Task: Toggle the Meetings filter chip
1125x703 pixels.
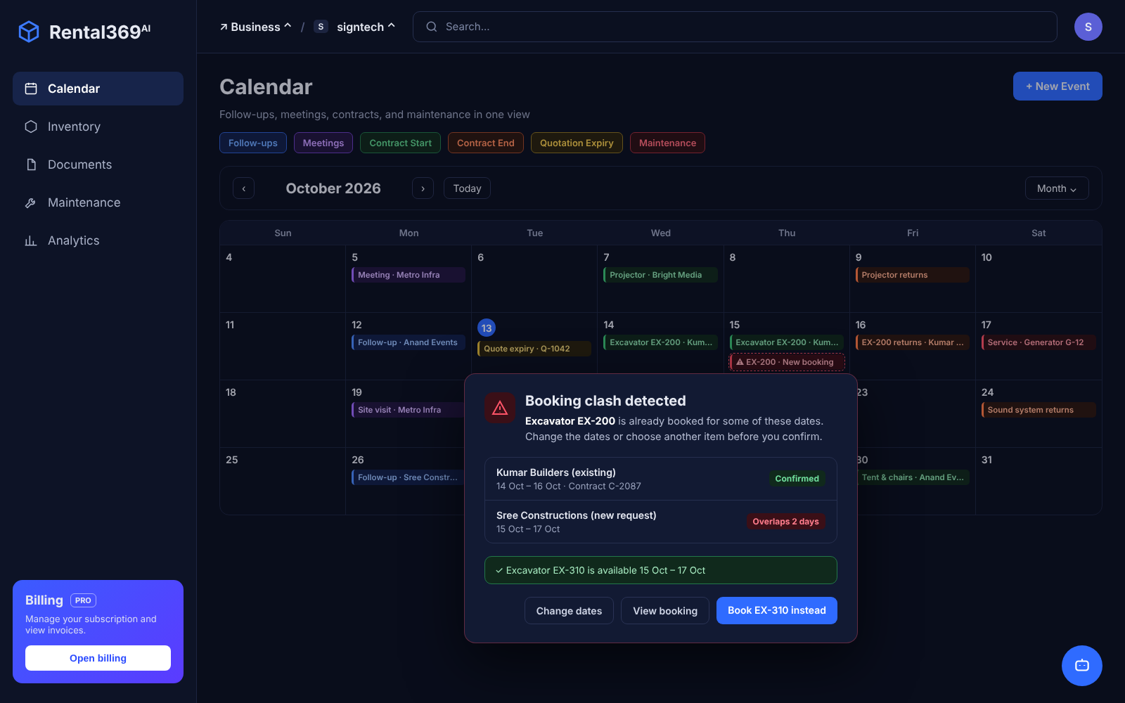Action: click(x=323, y=143)
